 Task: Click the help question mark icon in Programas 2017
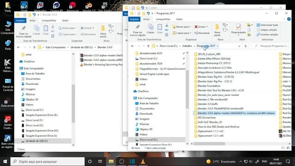pyautogui.click(x=289, y=19)
